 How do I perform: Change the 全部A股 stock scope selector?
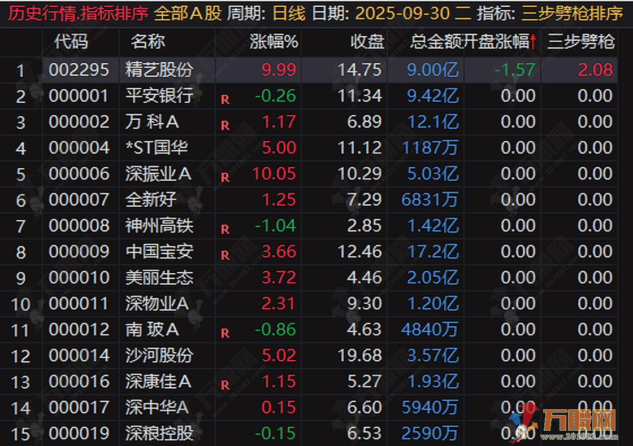[x=188, y=13]
